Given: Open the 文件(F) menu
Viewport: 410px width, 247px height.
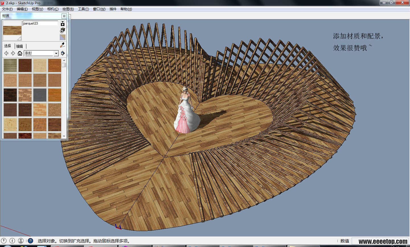Looking at the screenshot, I should coord(7,9).
